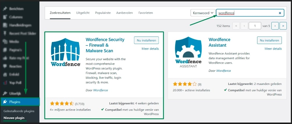
Task: Open Media in the sidebar
Action: [x=14, y=42]
